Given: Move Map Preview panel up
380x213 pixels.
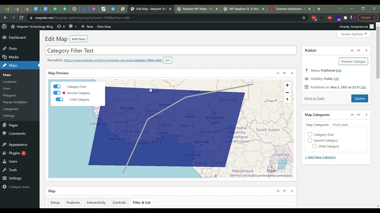Looking at the screenshot, I should [x=278, y=73].
